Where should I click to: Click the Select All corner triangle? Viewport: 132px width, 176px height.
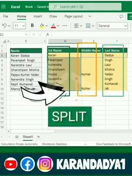click(4, 41)
